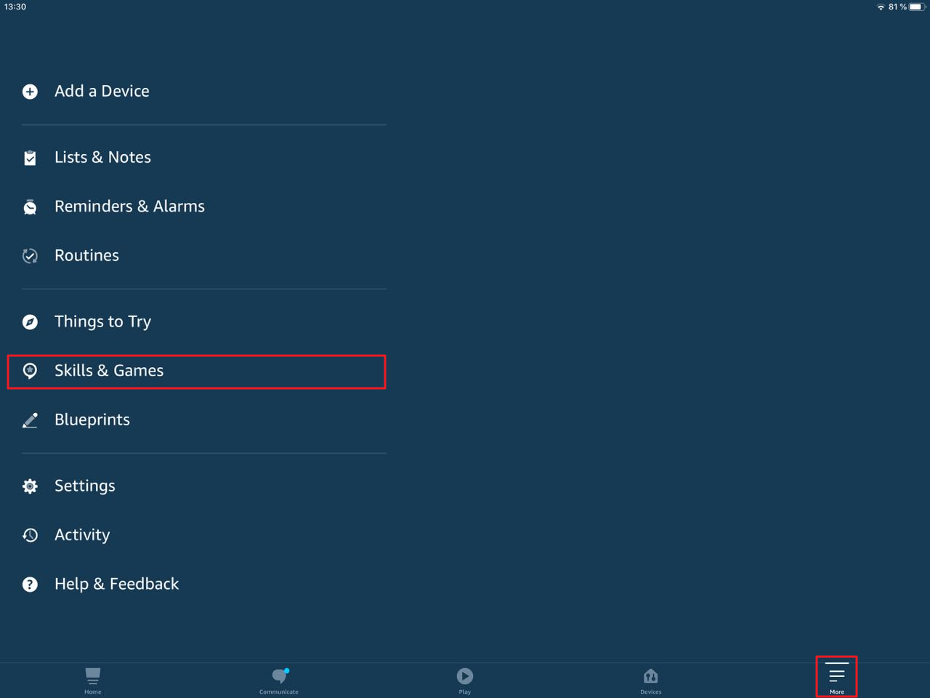Go to the Play tab
The image size is (930, 698).
[x=465, y=680]
